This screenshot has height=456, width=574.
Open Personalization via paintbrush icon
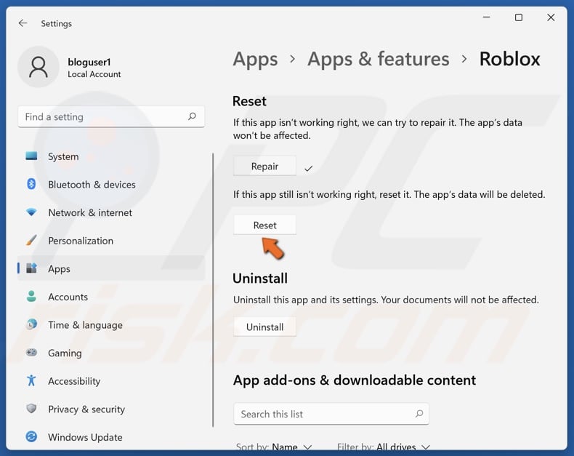pos(31,241)
